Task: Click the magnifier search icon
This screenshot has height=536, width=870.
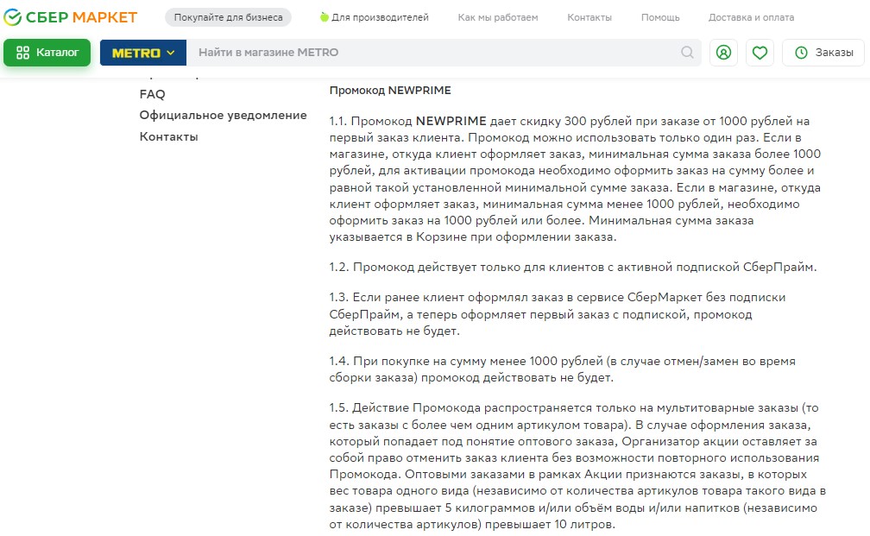Action: point(687,53)
